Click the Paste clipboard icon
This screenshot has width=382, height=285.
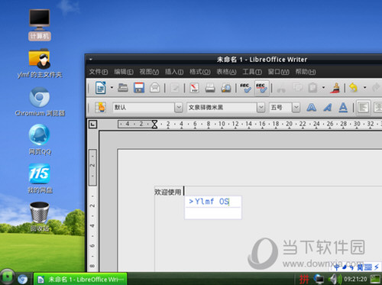pos(312,88)
